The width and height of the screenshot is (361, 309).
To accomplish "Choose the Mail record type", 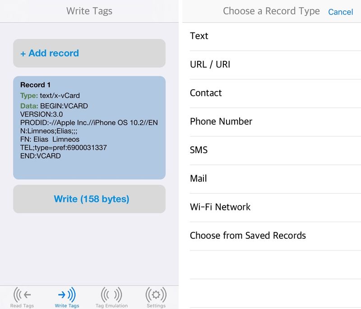I will pos(275,179).
